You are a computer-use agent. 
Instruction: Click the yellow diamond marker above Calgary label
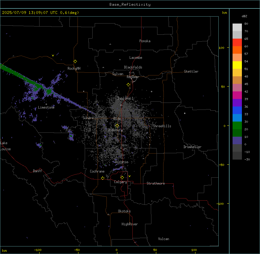pos(122,178)
